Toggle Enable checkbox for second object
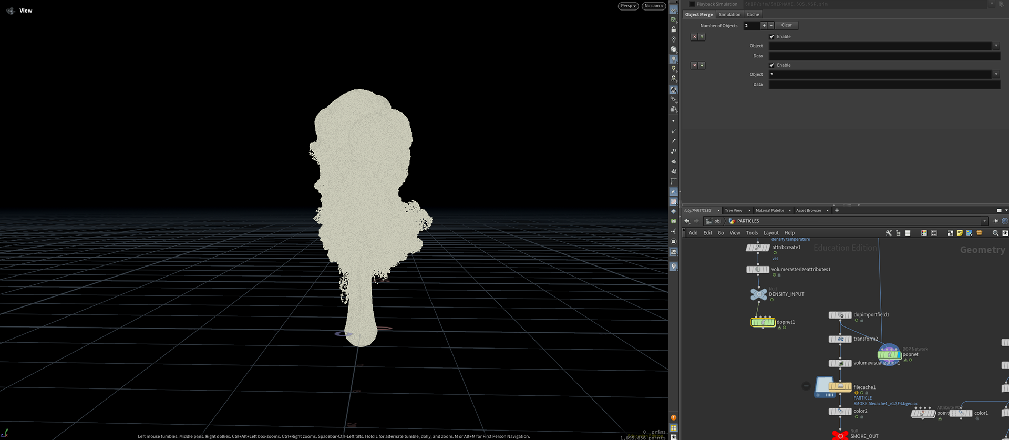Image resolution: width=1009 pixels, height=440 pixels. tap(772, 65)
